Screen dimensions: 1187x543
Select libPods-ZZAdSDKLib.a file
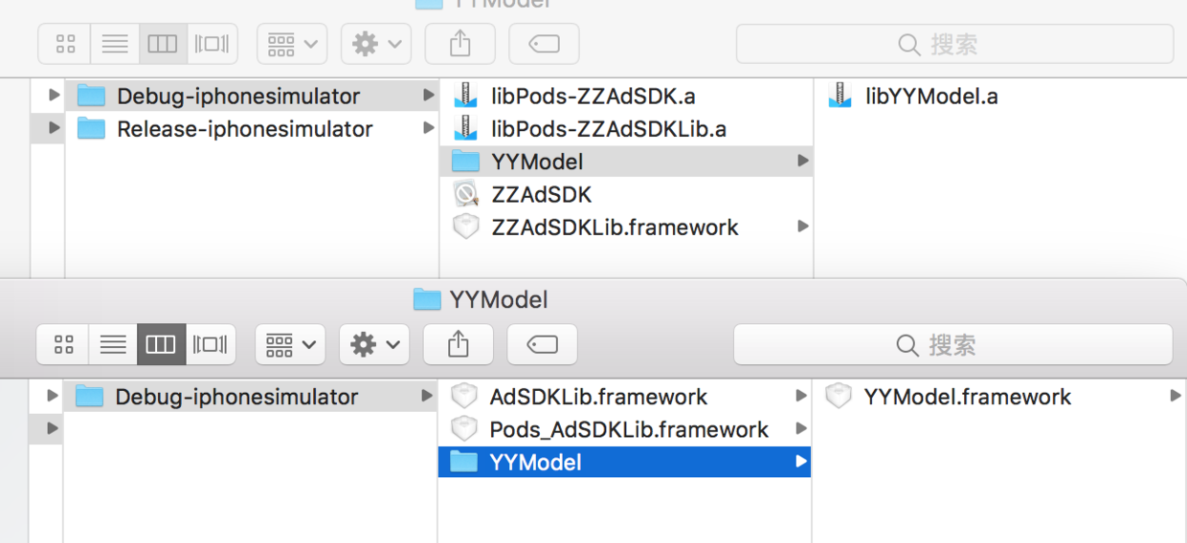click(x=608, y=128)
